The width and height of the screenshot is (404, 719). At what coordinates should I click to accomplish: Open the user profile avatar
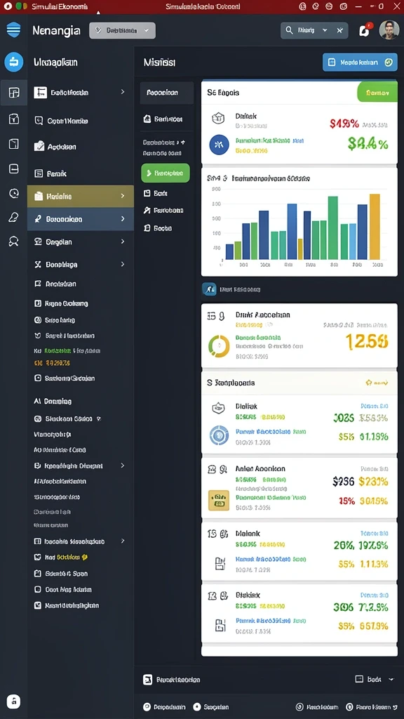(x=389, y=29)
